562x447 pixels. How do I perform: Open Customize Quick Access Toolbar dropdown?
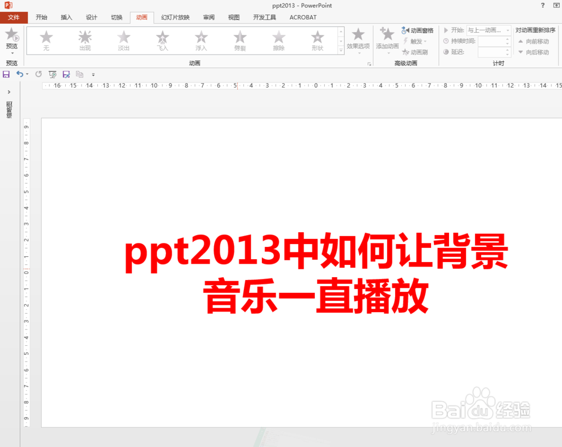[93, 75]
